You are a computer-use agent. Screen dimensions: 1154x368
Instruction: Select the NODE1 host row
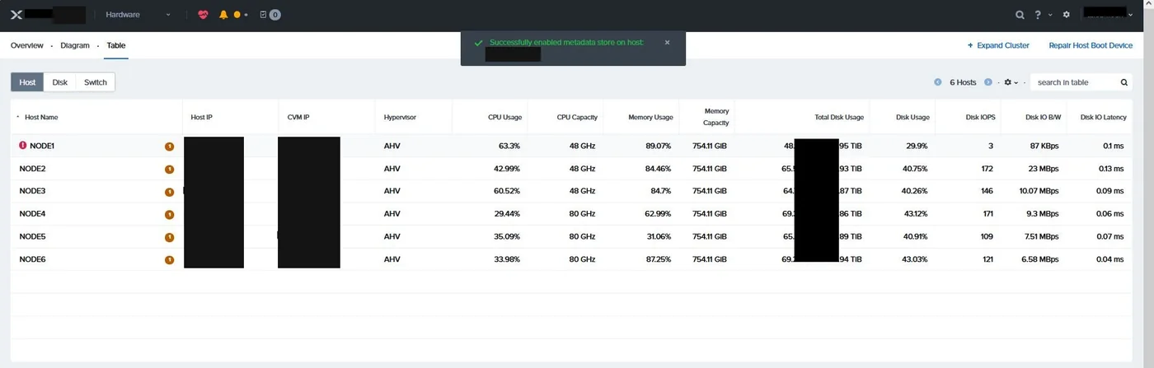tap(571, 146)
